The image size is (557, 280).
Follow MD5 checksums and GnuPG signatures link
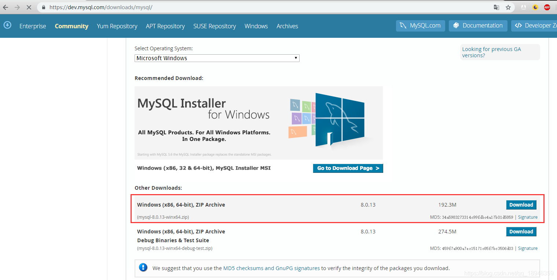(x=271, y=268)
